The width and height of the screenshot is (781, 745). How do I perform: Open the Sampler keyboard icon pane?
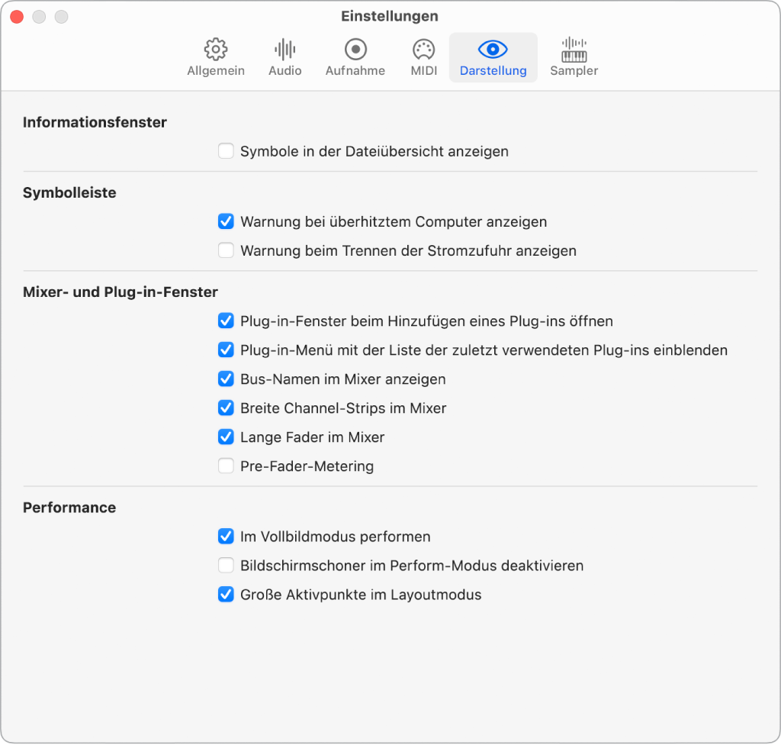coord(574,50)
